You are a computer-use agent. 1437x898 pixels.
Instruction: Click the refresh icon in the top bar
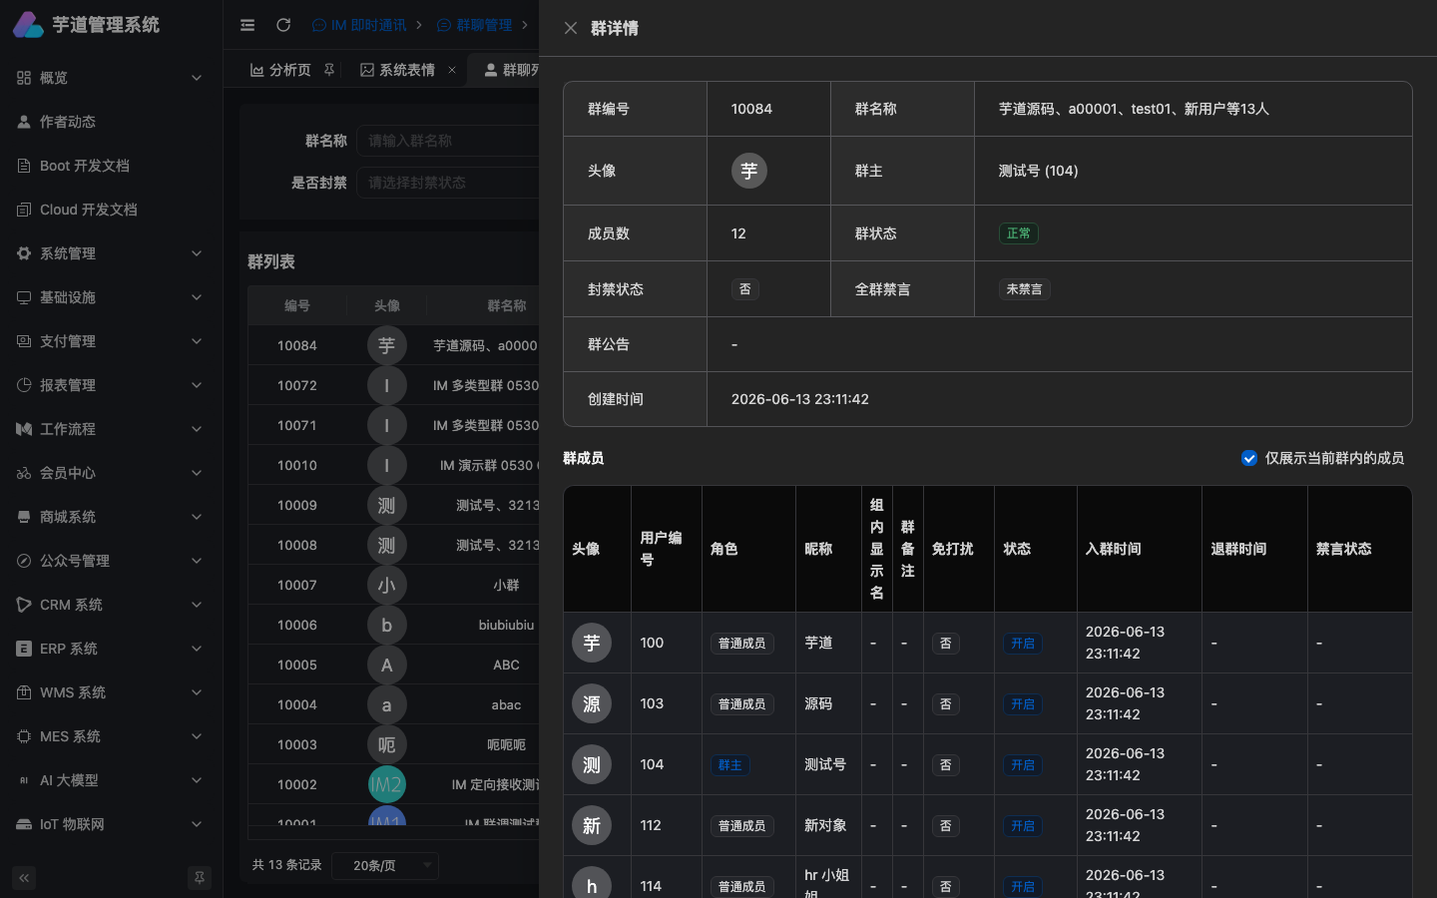pyautogui.click(x=283, y=25)
